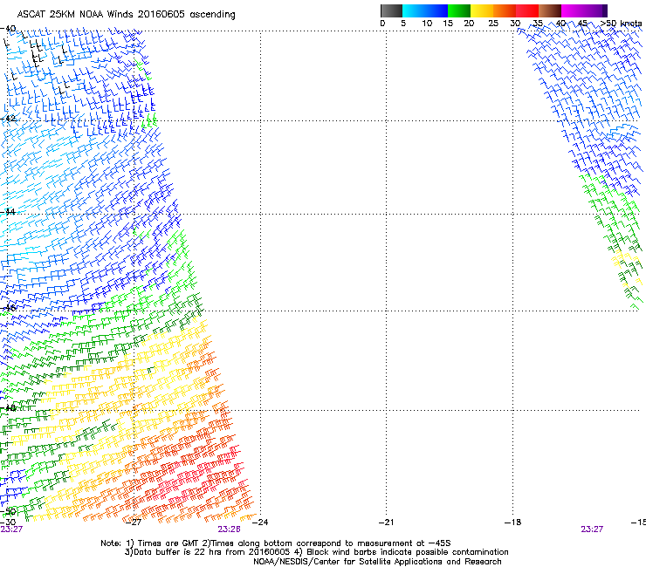The height and width of the screenshot is (567, 646).
Task: Select the '-48' latitude axis label
Action: (8, 407)
